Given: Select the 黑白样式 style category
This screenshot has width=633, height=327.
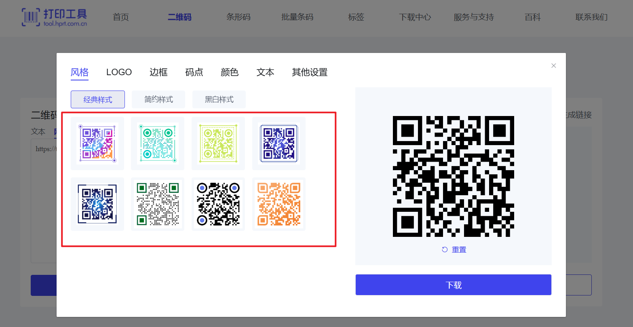Looking at the screenshot, I should pyautogui.click(x=219, y=99).
